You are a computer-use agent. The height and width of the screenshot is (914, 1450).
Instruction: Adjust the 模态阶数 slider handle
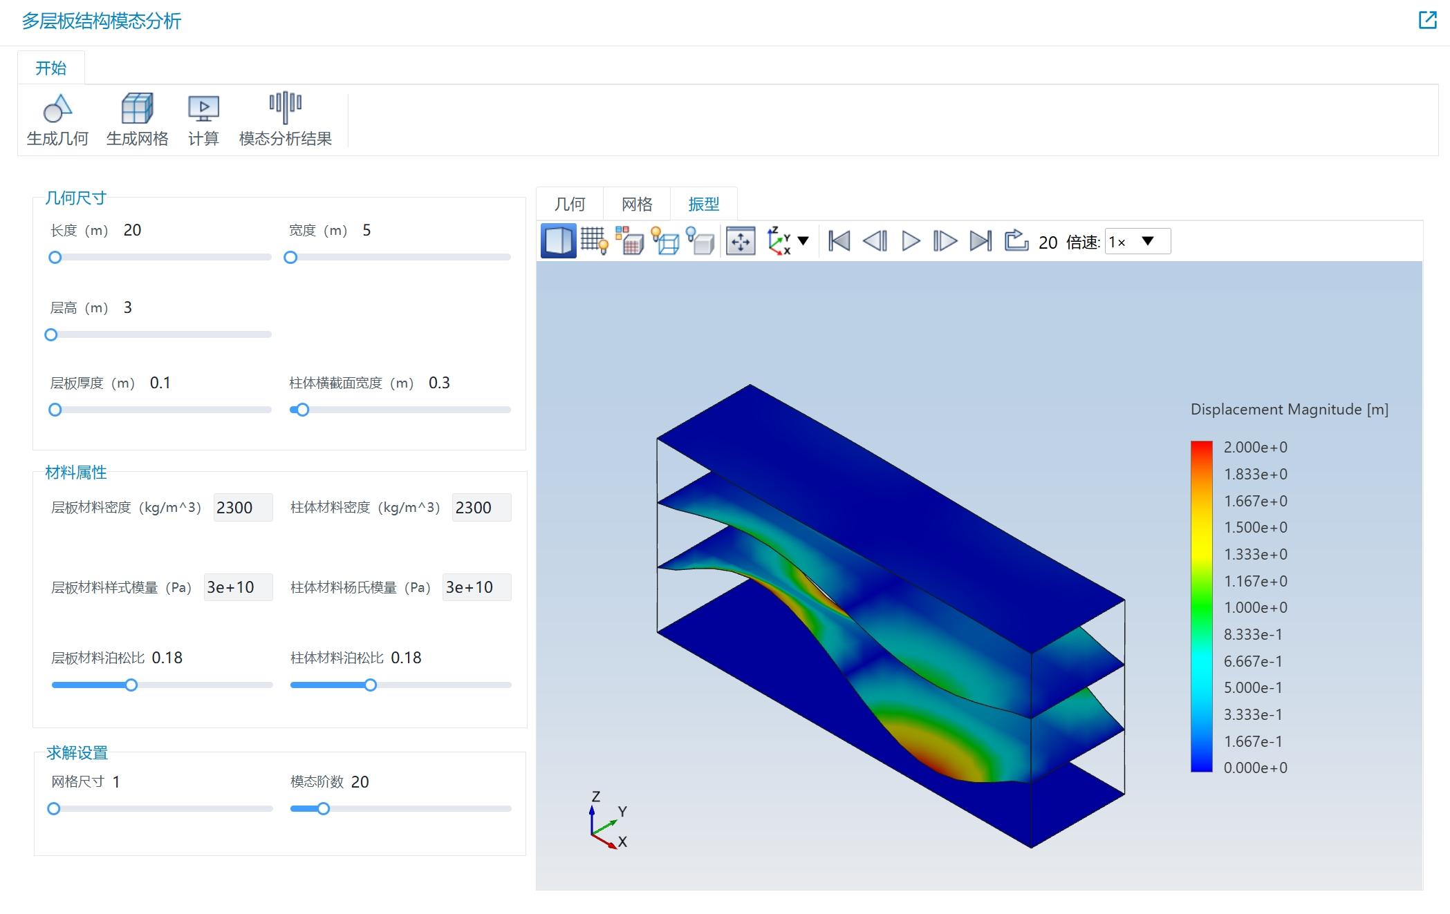(324, 809)
